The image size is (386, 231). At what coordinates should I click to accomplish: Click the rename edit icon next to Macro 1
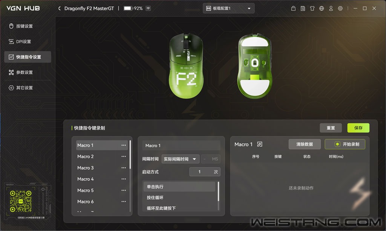pyautogui.click(x=259, y=144)
